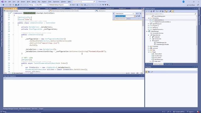Image resolution: width=201 pixels, height=113 pixels.
Task: Select WeatherForecastController.cs in Solution Explorer
Action: pos(162,22)
